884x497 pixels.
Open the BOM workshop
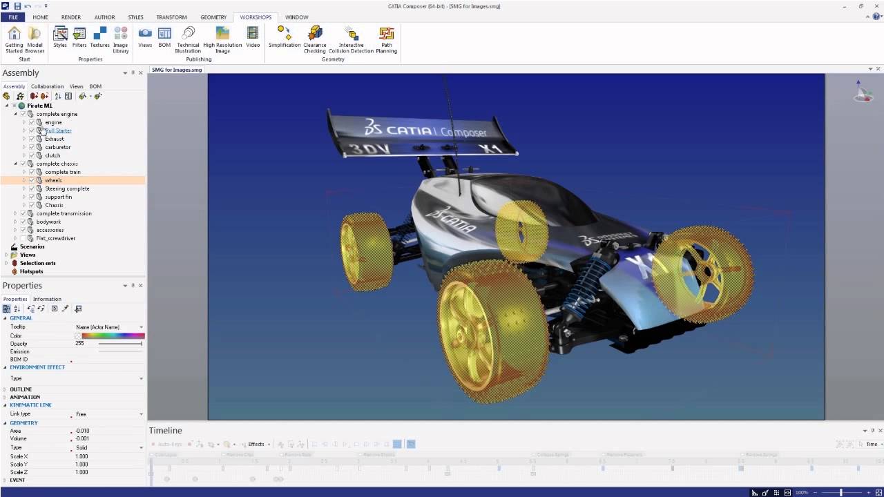164,39
